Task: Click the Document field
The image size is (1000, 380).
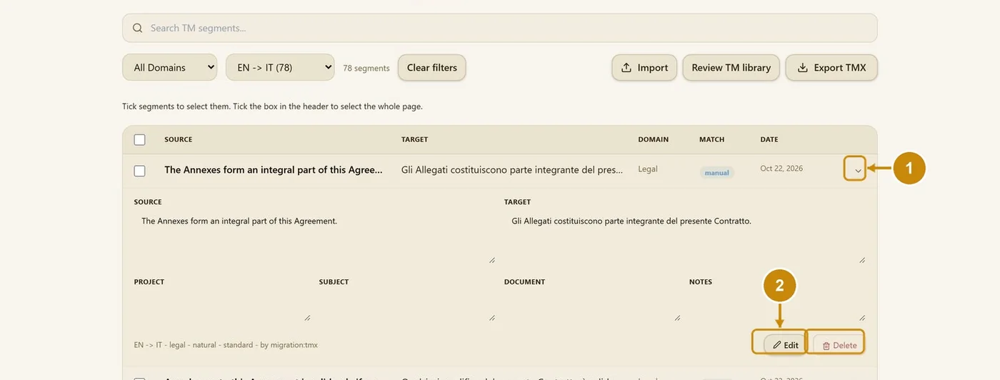Action: pyautogui.click(x=592, y=306)
